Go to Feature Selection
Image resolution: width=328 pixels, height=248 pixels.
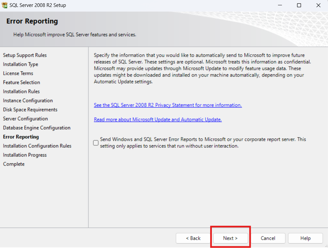point(21,82)
